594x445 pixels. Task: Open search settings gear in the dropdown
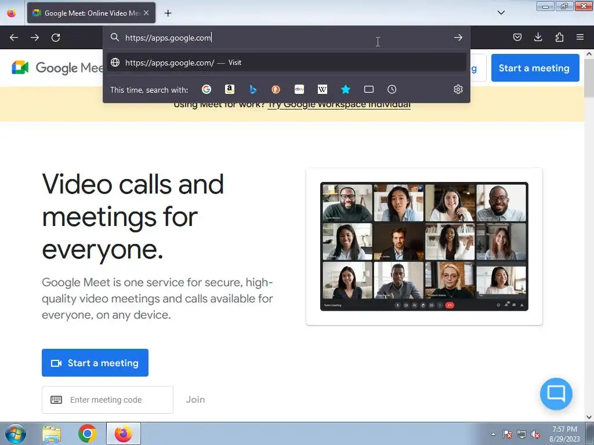[x=458, y=89]
